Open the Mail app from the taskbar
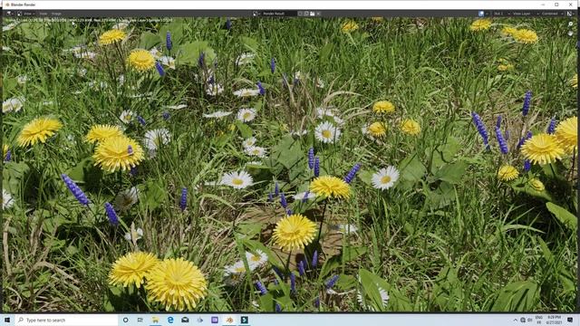Viewport: 580px width, 326px height. click(185, 320)
